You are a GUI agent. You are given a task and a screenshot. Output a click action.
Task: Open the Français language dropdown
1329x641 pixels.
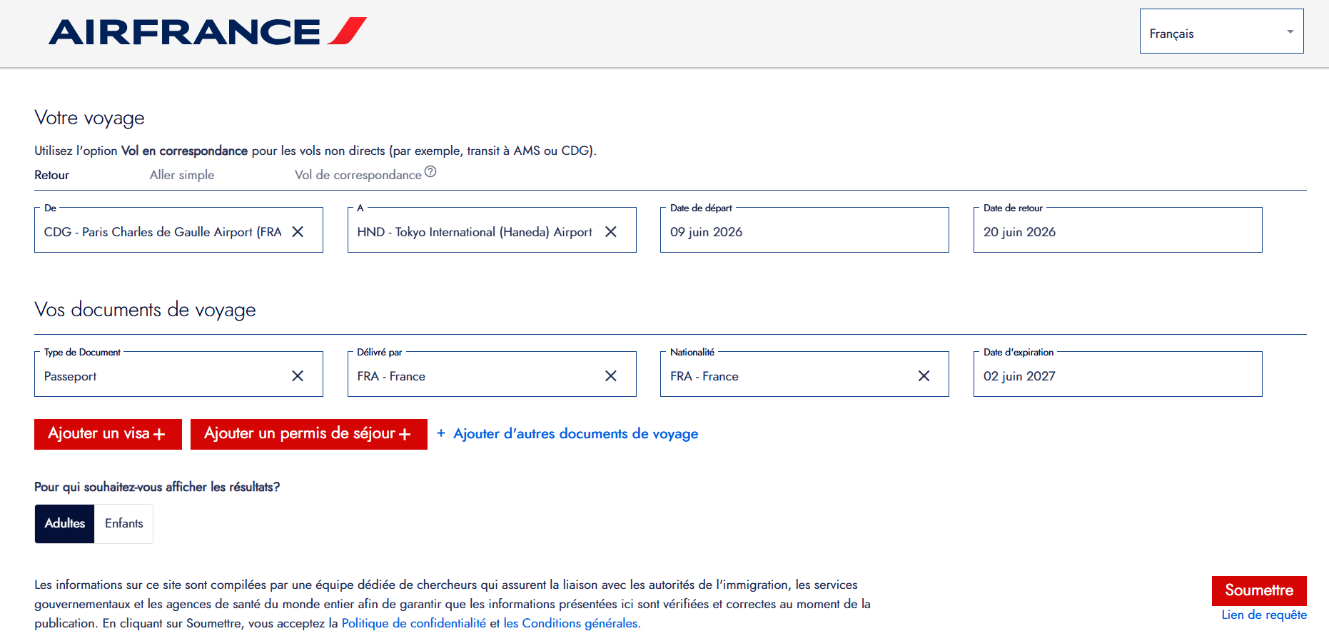click(x=1221, y=31)
